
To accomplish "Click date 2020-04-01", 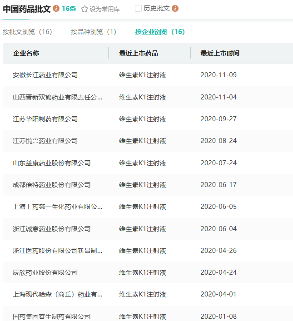I will pyautogui.click(x=219, y=294).
